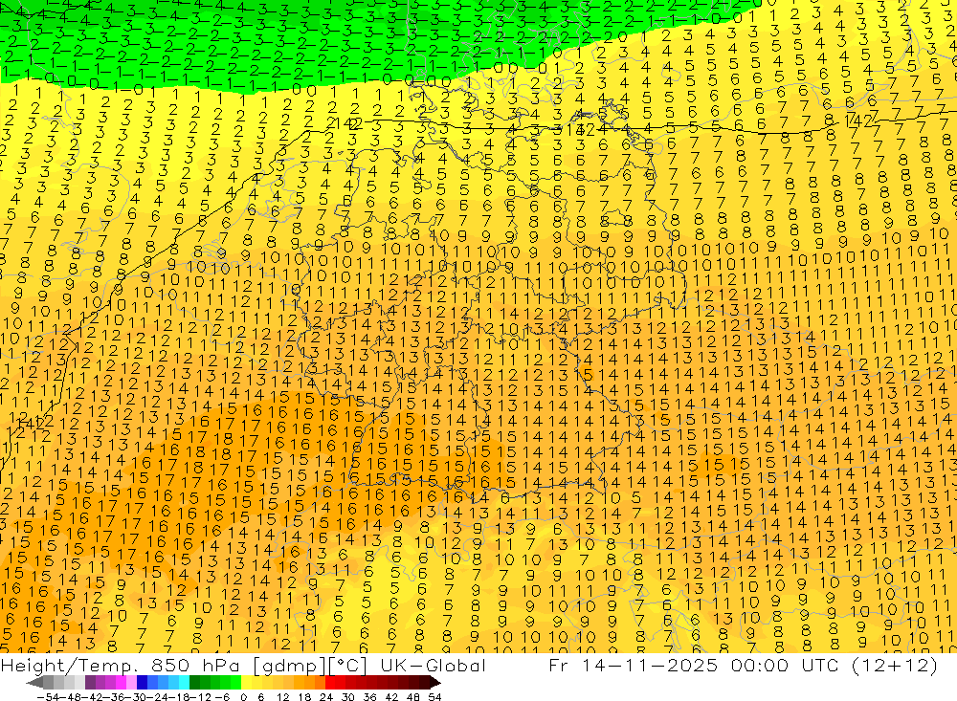
Task: Pick the cyan legend swatch near -18
Action: pos(184,683)
